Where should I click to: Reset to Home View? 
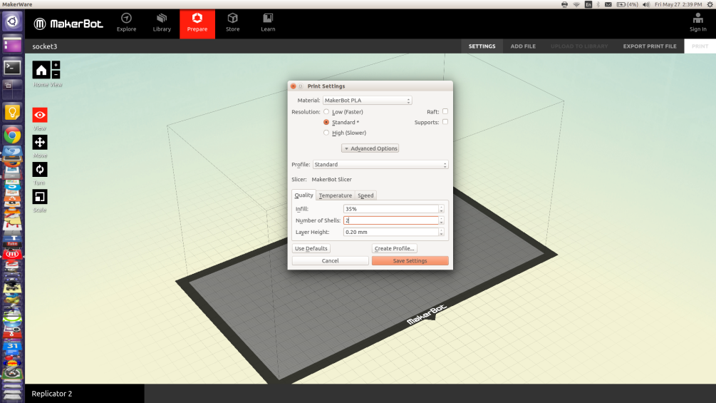(x=41, y=70)
